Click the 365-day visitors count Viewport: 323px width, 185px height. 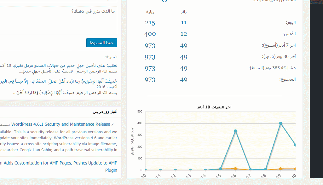184,68
